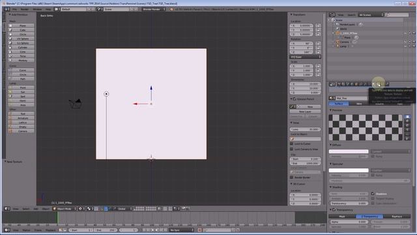Viewport: 417px width, 235px height.
Task: Open the Physics properties tab icon
Action: [x=387, y=84]
